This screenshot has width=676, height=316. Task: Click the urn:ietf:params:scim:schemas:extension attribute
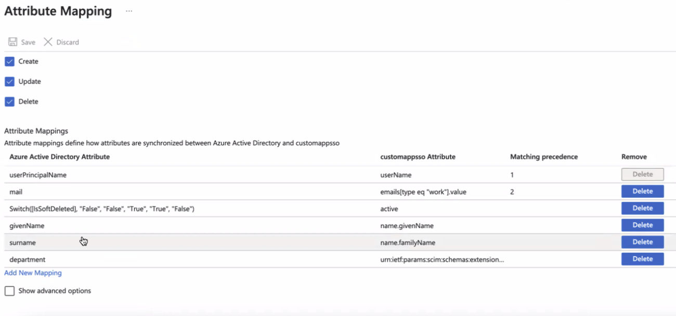coord(443,259)
